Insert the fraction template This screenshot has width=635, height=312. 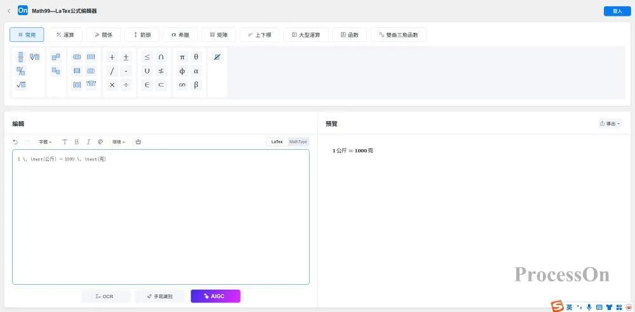tap(20, 57)
